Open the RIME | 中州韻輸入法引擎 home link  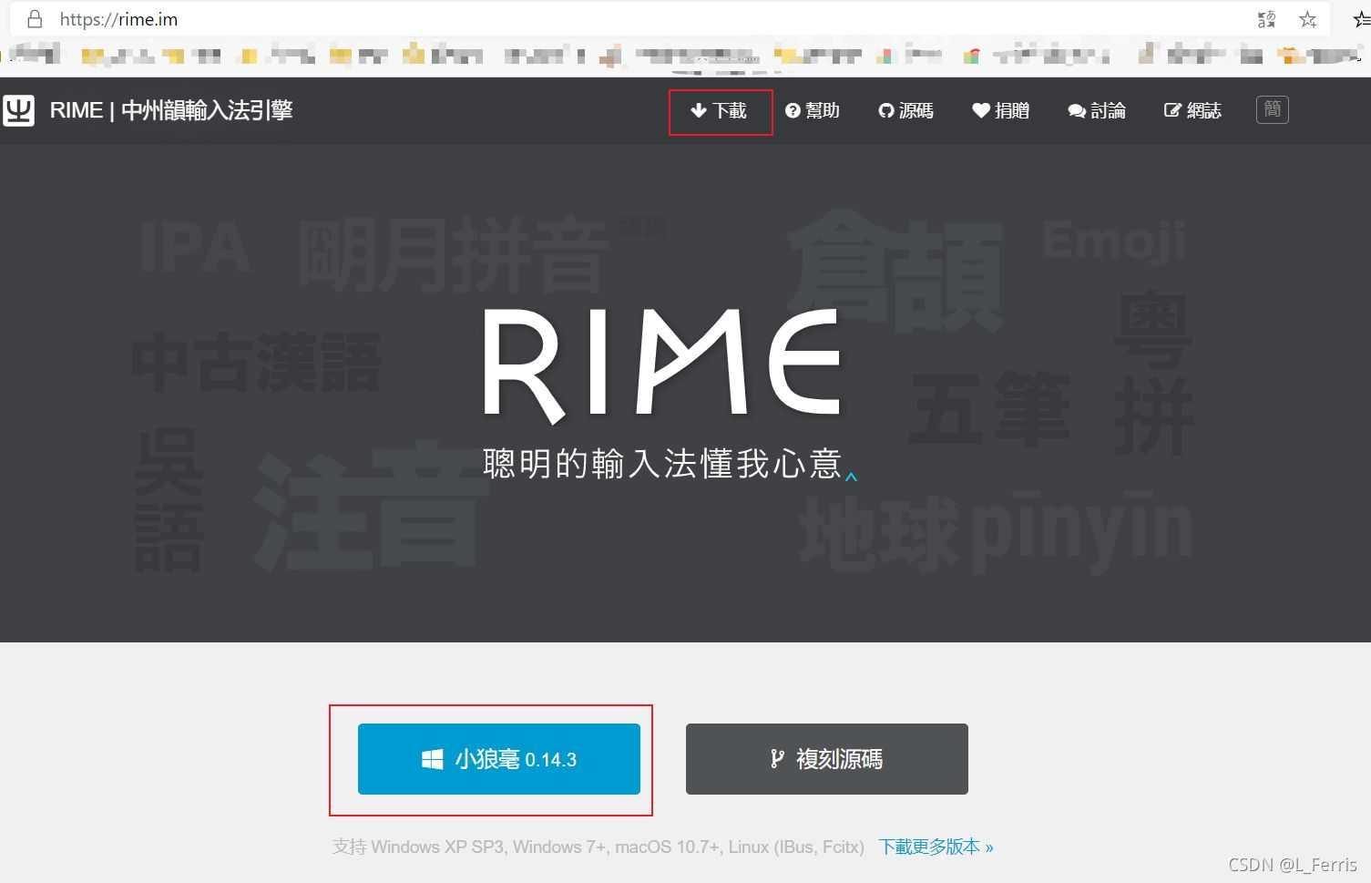pos(171,110)
